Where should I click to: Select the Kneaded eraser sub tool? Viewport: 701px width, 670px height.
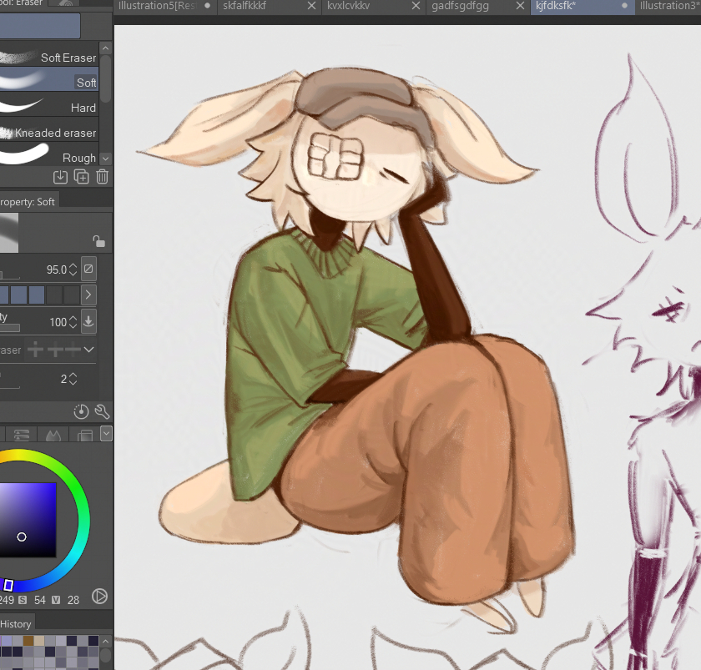point(55,133)
